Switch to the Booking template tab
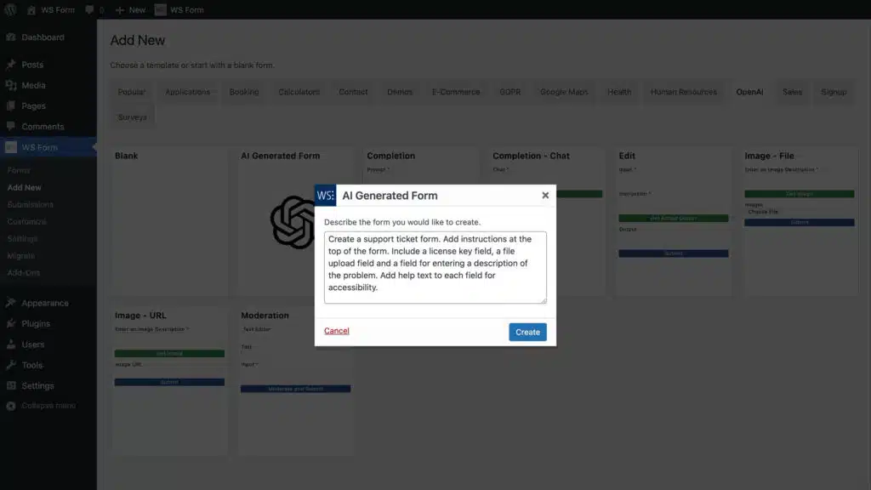Screen dimensions: 871x490 [244, 92]
